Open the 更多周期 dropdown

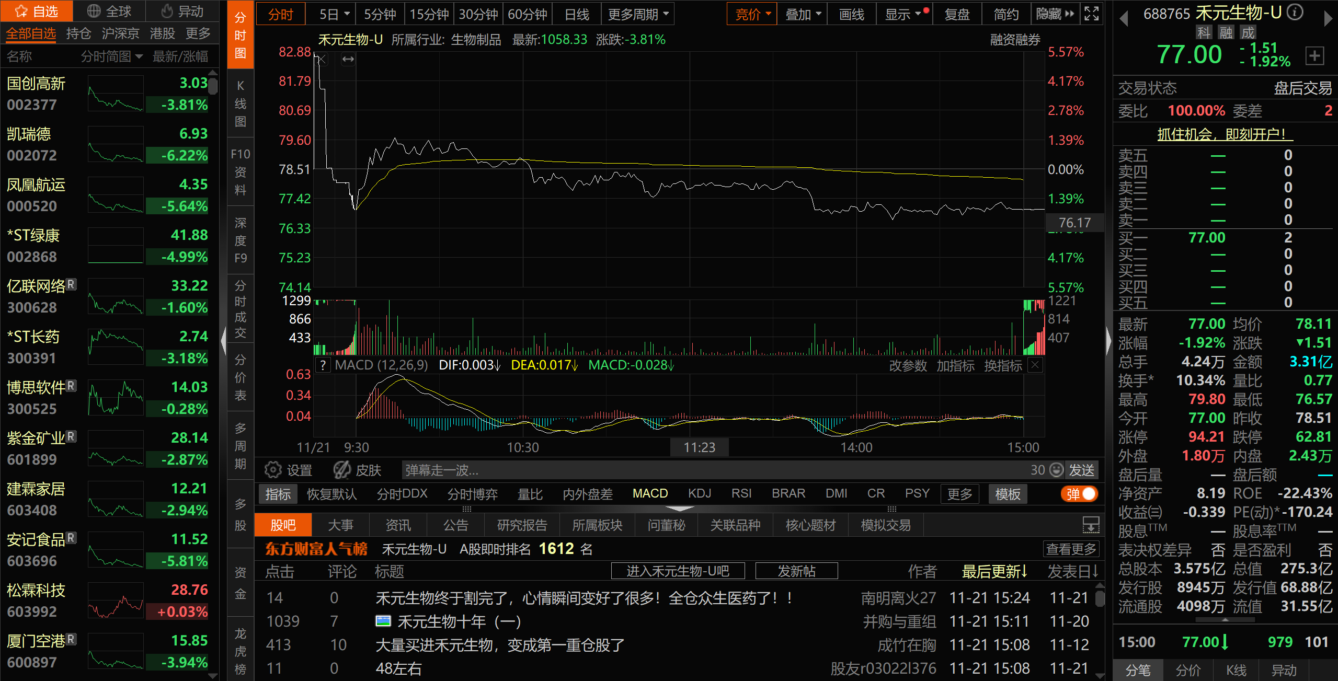click(638, 14)
